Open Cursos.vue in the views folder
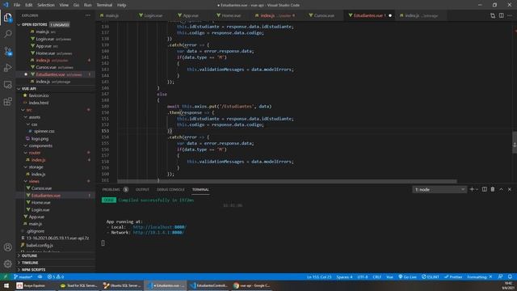Screen dimensions: 517x291 click(41, 188)
